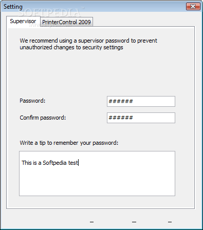Click the "Password:" label

coord(32,101)
